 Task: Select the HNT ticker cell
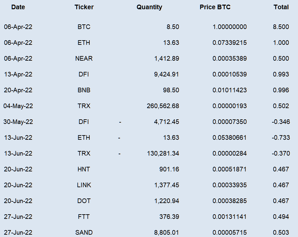click(83, 169)
